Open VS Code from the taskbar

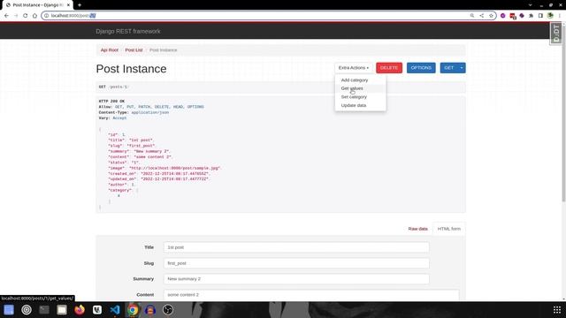pos(115,310)
